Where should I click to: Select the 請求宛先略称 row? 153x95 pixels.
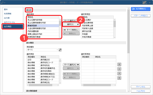click(x=43, y=71)
